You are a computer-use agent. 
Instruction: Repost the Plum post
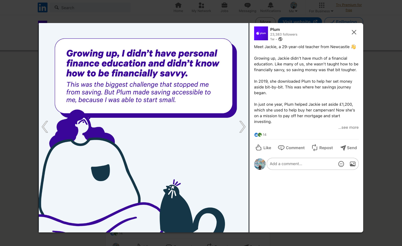pos(322,148)
